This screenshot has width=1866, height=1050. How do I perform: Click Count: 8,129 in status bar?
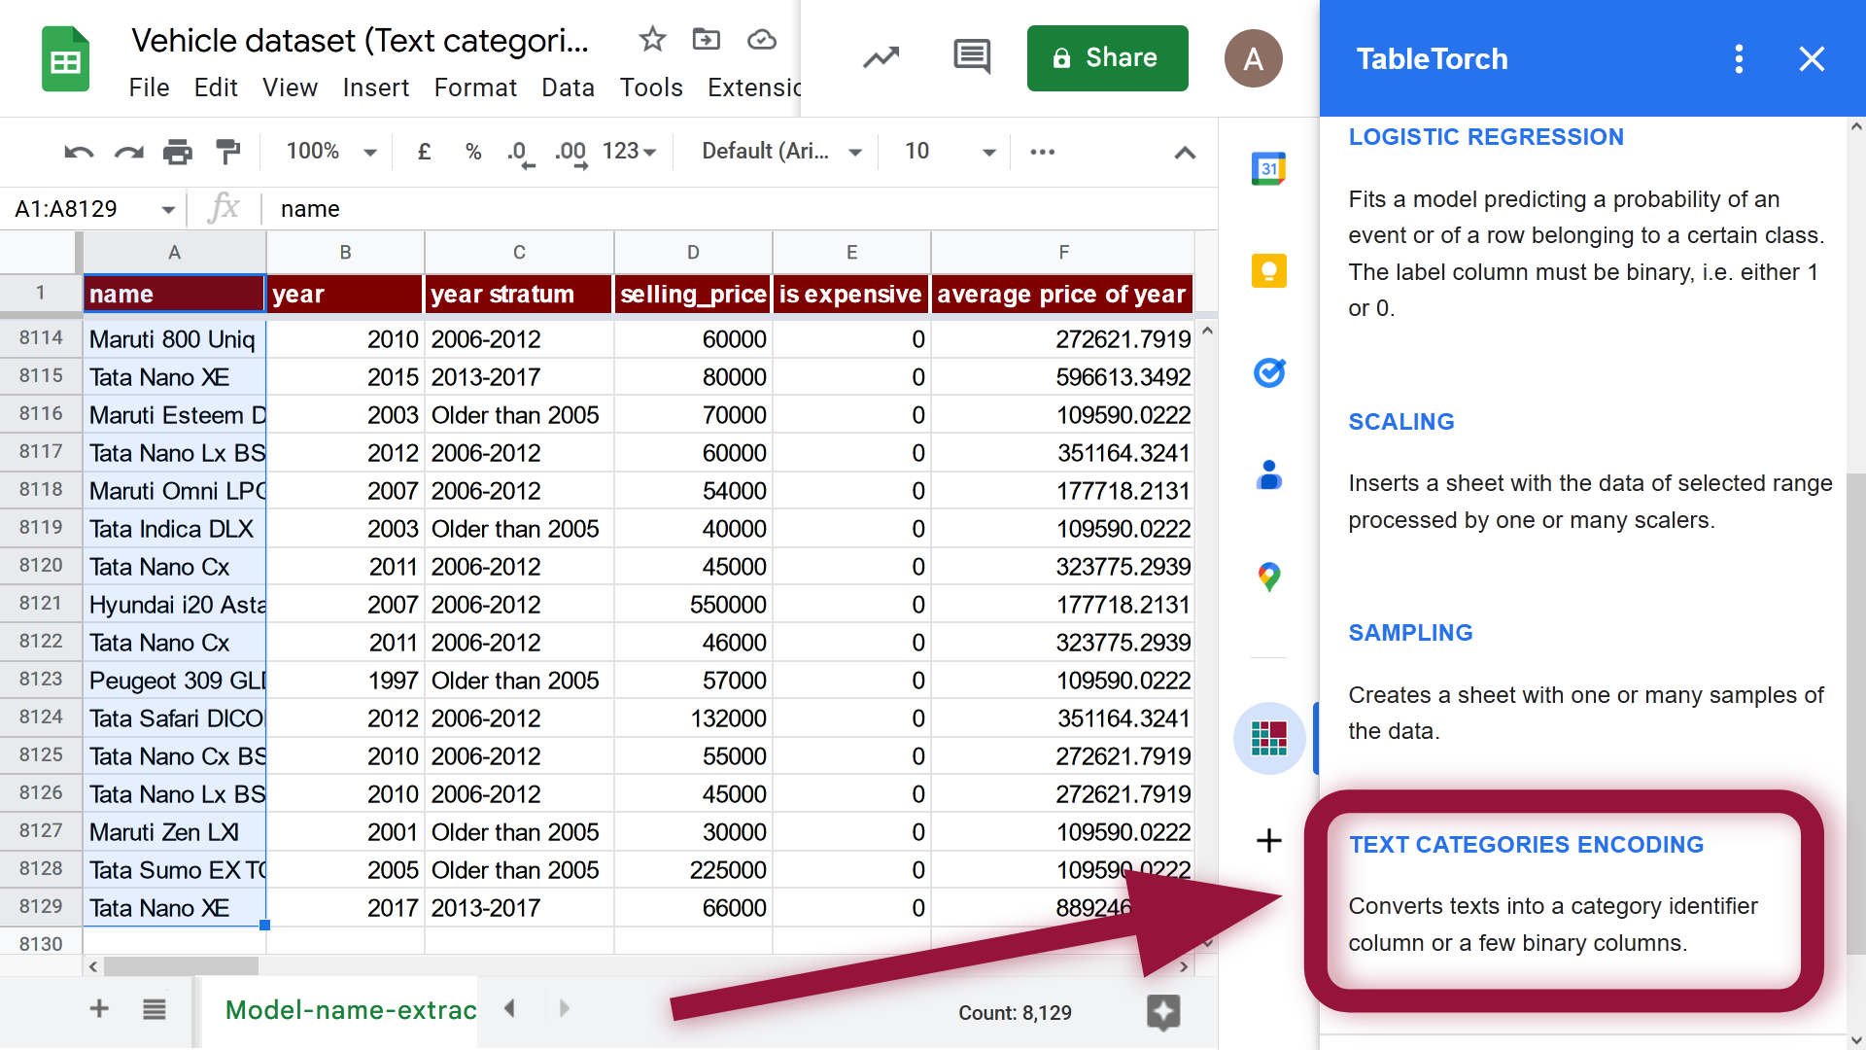[x=1015, y=1013]
